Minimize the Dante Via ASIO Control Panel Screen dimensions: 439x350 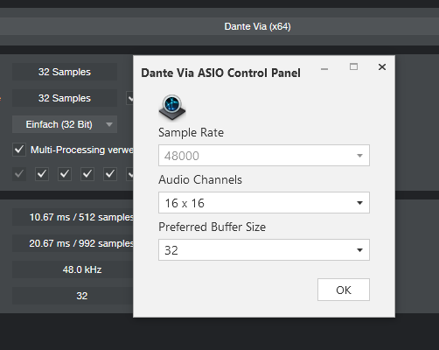(x=324, y=69)
